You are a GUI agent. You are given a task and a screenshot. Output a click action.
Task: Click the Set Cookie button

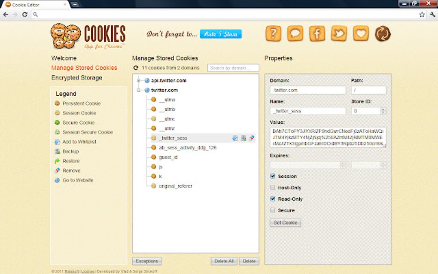coord(285,222)
